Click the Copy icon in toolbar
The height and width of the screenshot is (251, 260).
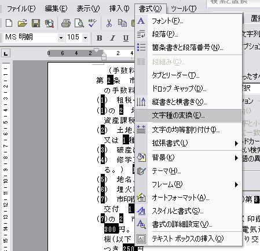coord(122,23)
